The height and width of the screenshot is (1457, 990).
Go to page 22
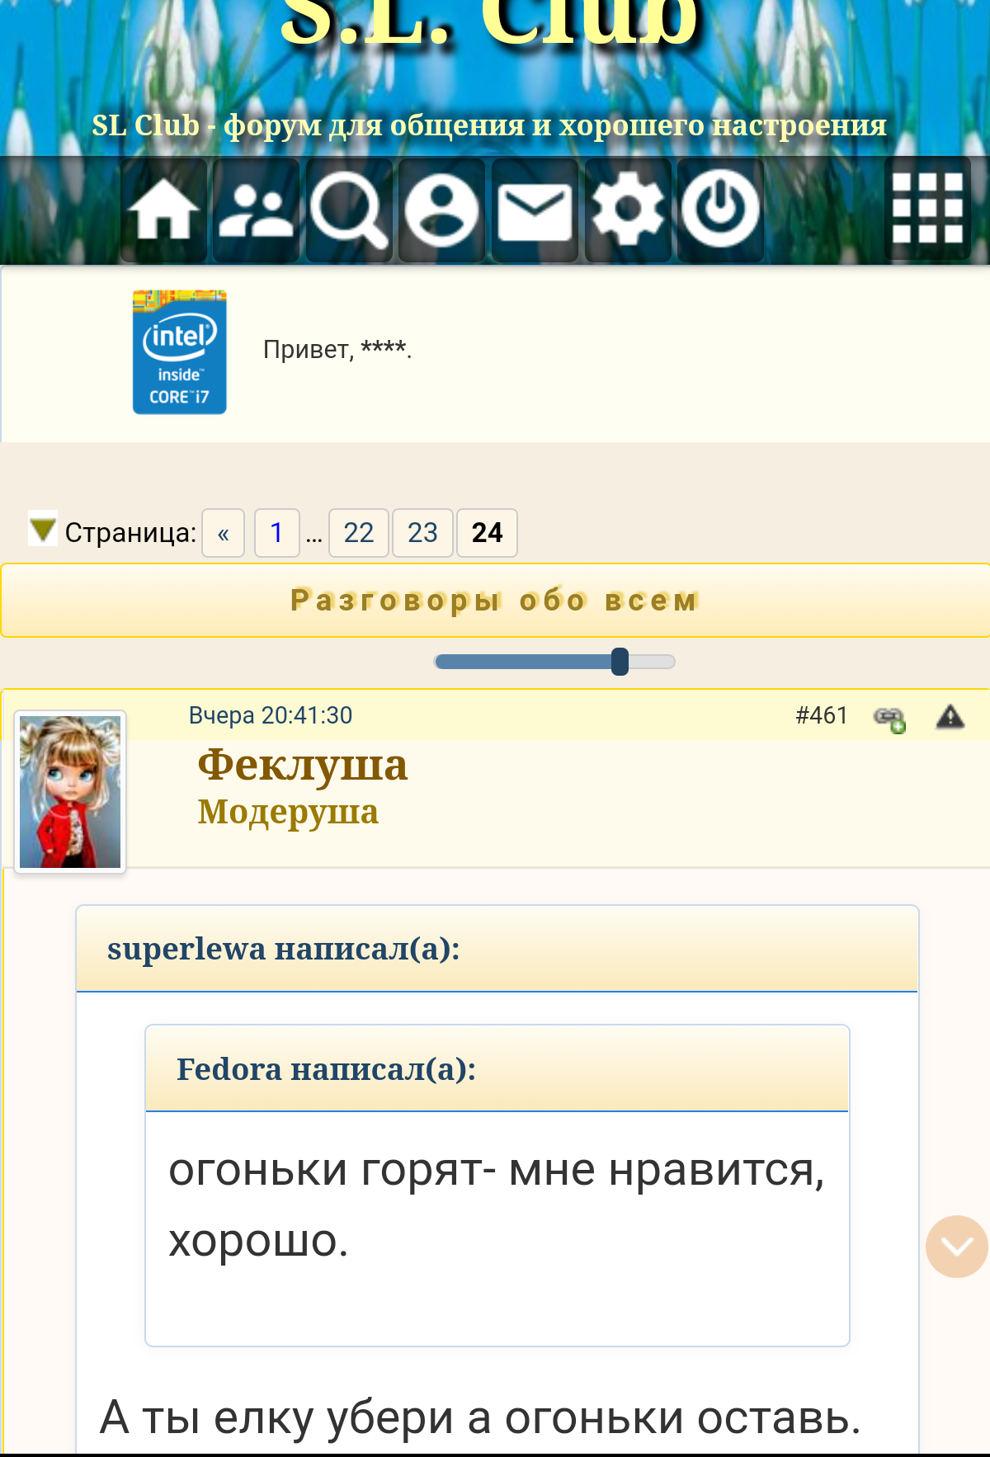click(359, 533)
